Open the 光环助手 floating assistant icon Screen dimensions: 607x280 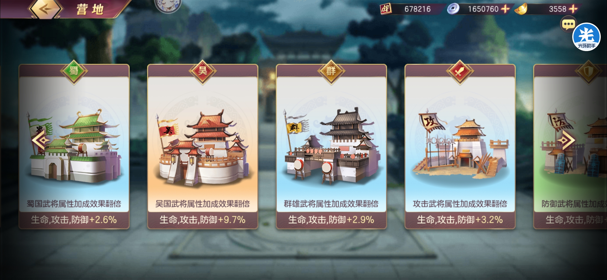click(x=586, y=37)
